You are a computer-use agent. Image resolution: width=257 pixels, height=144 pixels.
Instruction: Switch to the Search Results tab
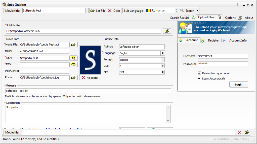coord(182,17)
